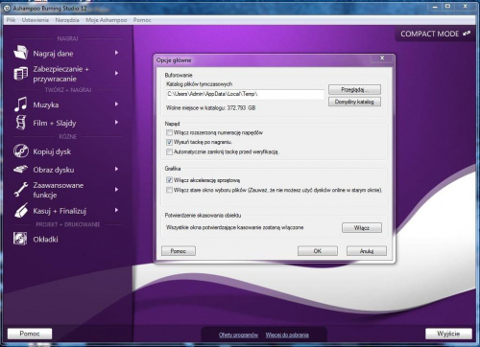
Task: Enable Włącz rozszerzoną numerację napędów checkbox
Action: pyautogui.click(x=169, y=132)
